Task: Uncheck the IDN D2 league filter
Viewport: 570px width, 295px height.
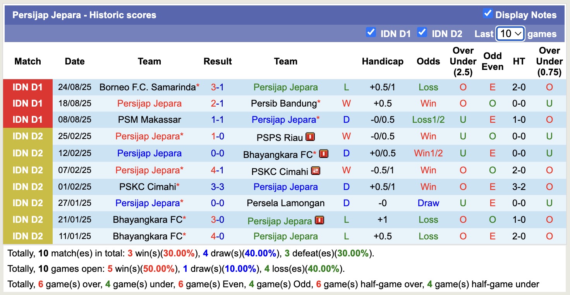Action: (x=422, y=32)
